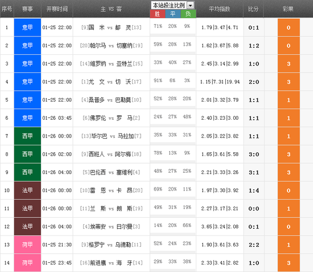Click the 01-26 02:00 kickoff time
This screenshot has height=272, width=313.
point(57,154)
